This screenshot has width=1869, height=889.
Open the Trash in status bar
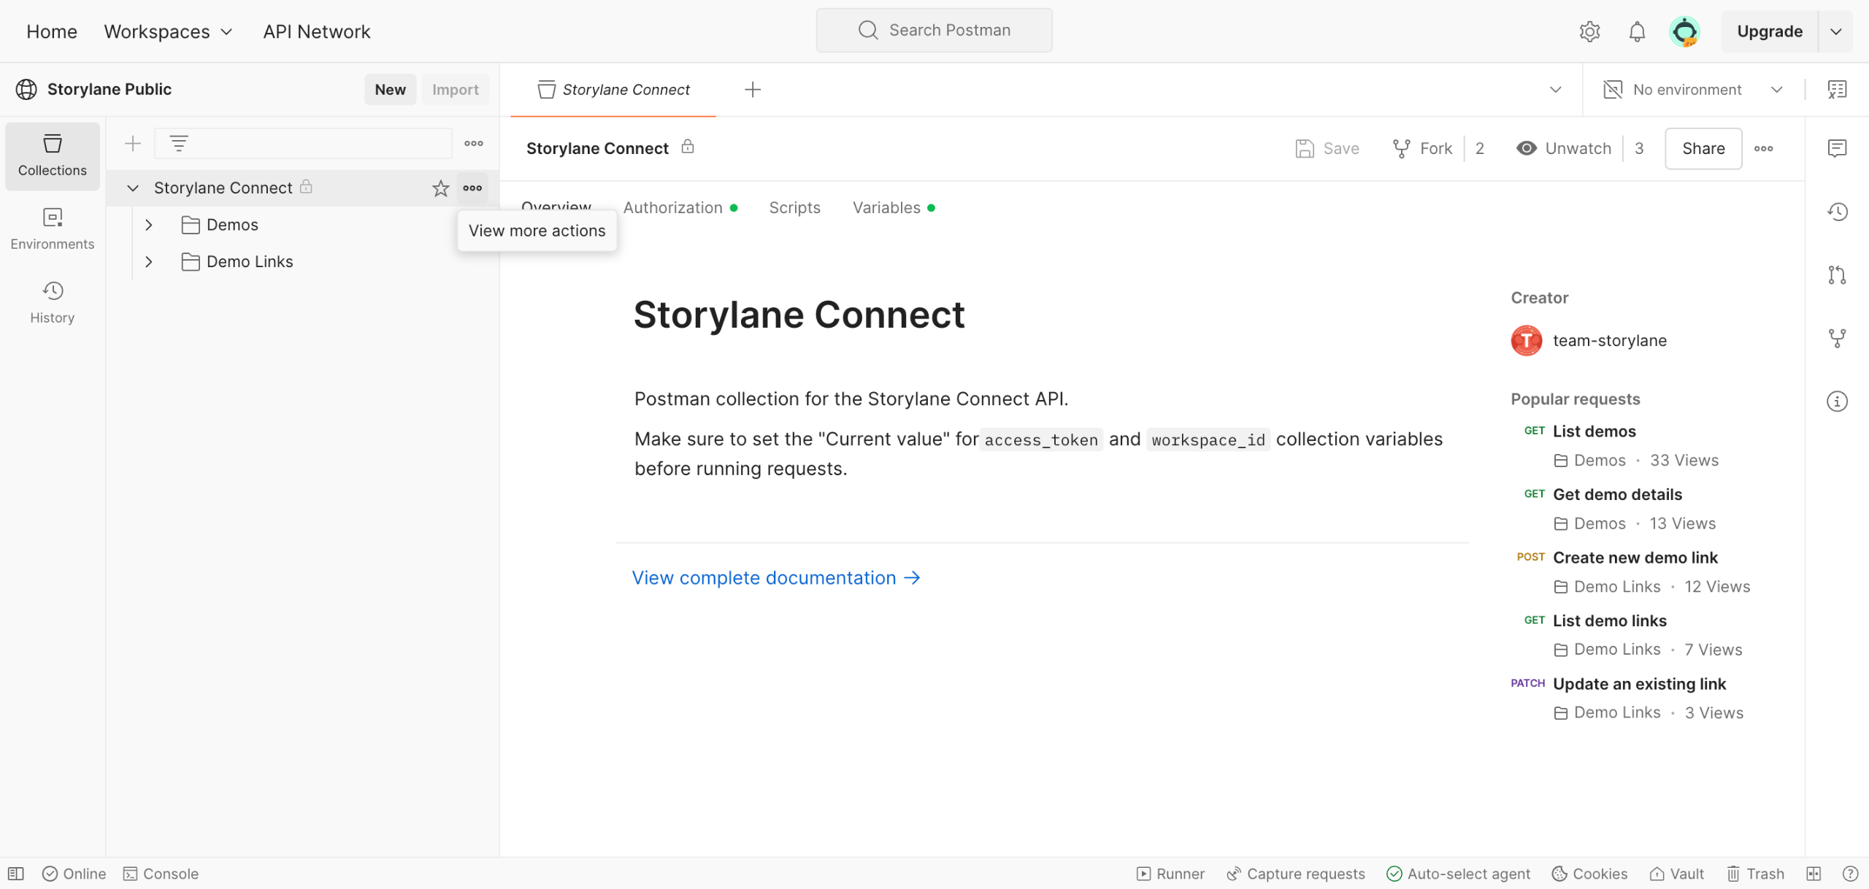tap(1755, 874)
